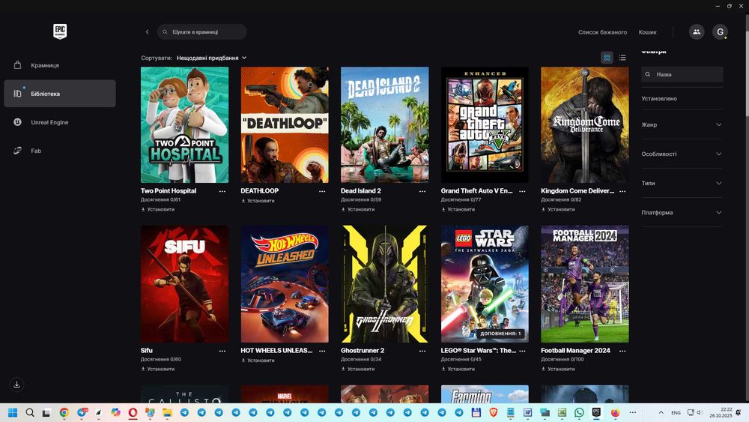This screenshot has height=422, width=749.
Task: Open the Крамниця store section
Action: click(60, 65)
